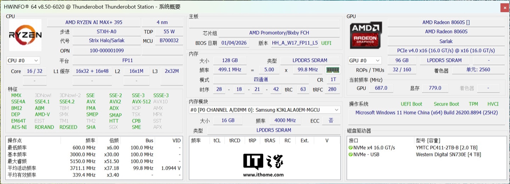Click the ECC value field

pyautogui.click(x=331, y=121)
